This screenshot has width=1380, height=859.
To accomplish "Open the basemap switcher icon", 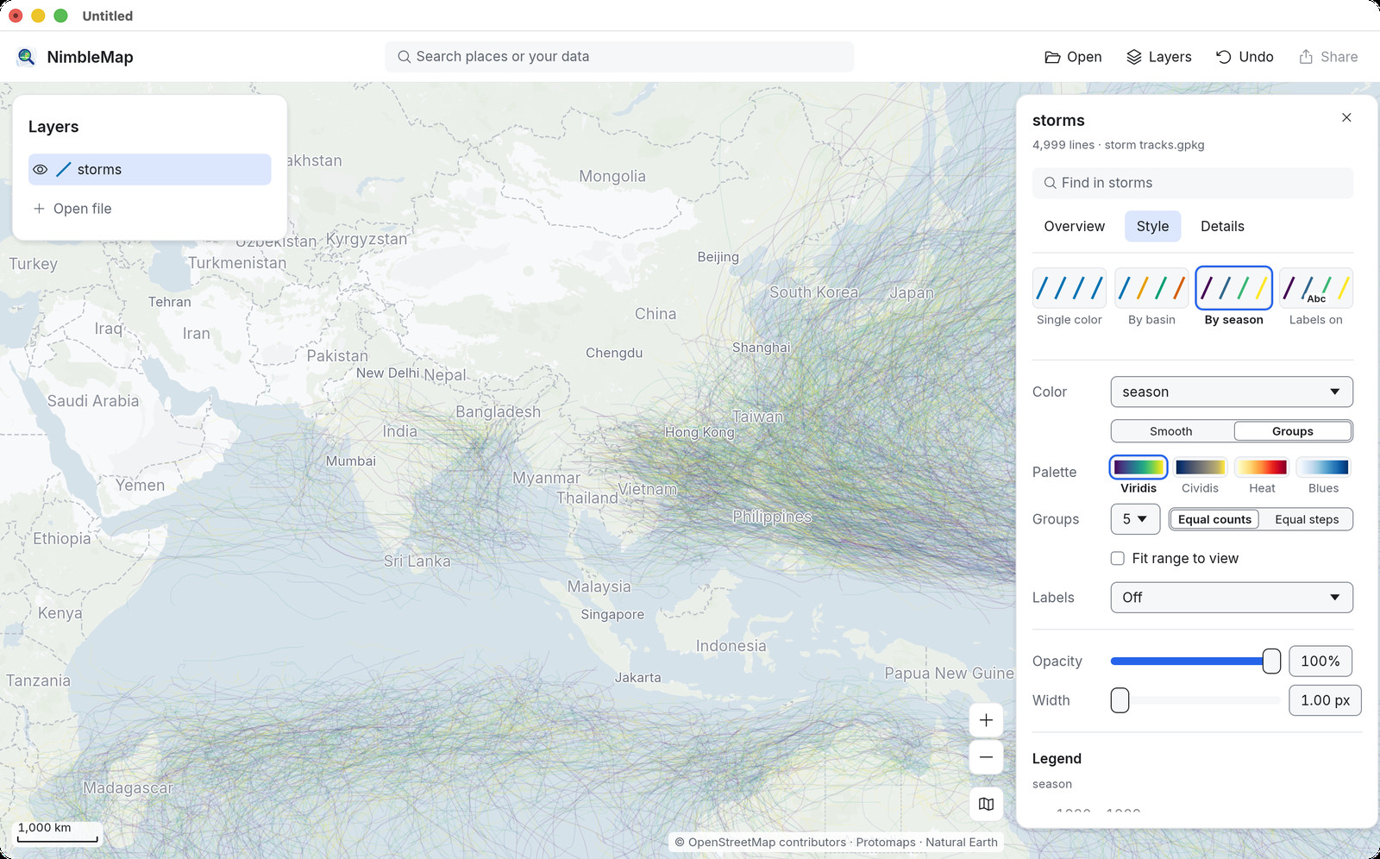I will (986, 804).
